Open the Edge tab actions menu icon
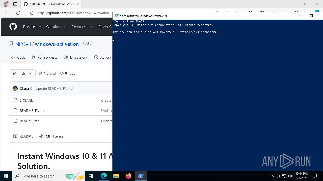This screenshot has width=323, height=181. 15,4
